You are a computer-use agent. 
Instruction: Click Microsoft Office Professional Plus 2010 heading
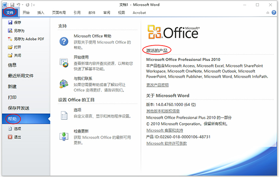(x=183, y=59)
